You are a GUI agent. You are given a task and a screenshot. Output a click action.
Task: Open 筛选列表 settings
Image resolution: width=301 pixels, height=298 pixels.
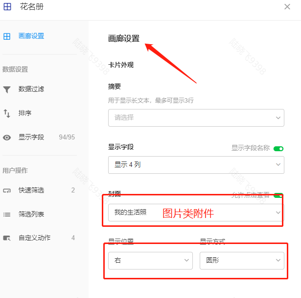31,214
